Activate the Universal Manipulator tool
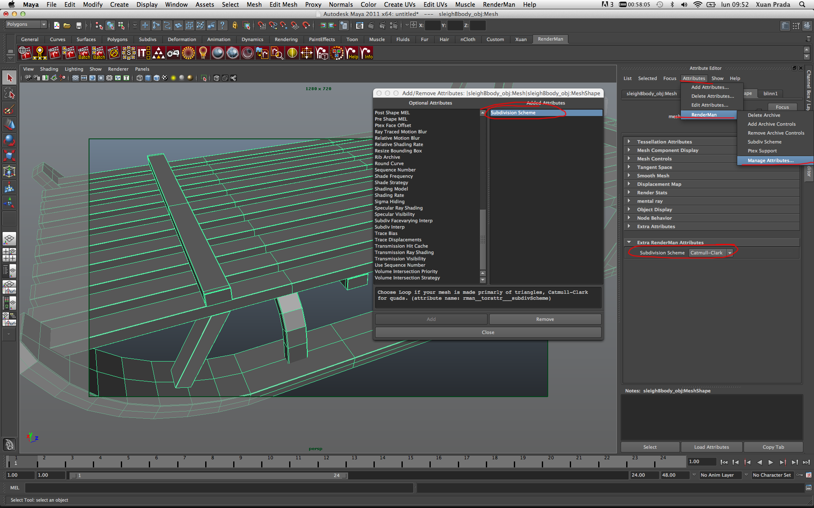This screenshot has height=508, width=814. click(9, 171)
